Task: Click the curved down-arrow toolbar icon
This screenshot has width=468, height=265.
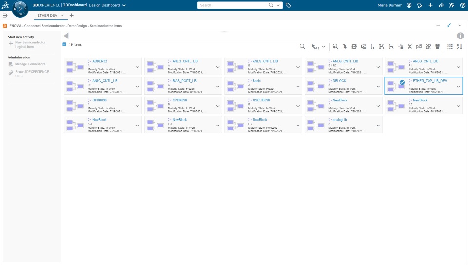Action: 345,46
